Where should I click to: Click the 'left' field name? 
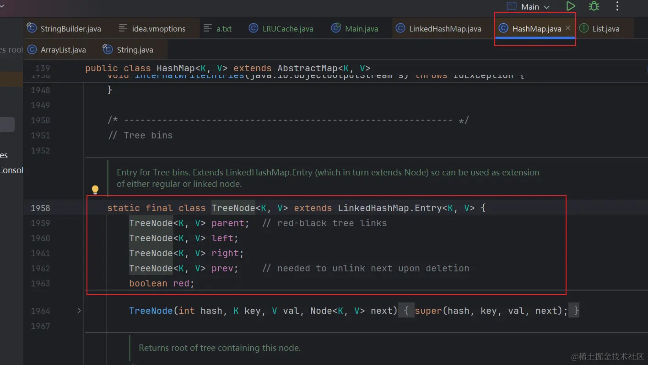point(222,238)
